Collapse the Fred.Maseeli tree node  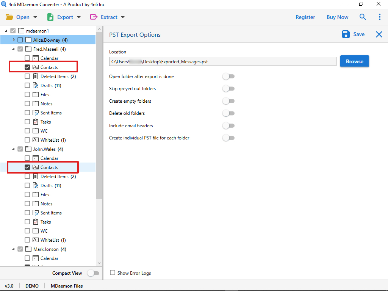tap(13, 49)
